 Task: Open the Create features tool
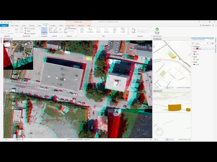click(51, 30)
